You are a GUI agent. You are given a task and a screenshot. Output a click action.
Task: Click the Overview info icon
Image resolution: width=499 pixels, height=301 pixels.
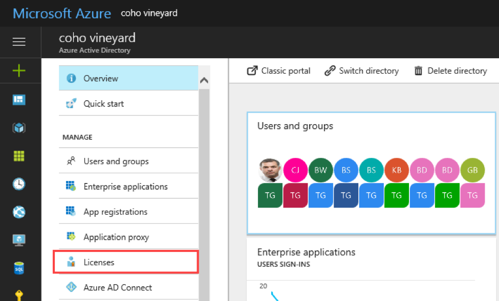pyautogui.click(x=71, y=78)
